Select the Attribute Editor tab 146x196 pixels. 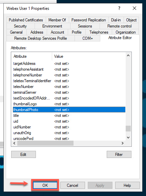120,38
